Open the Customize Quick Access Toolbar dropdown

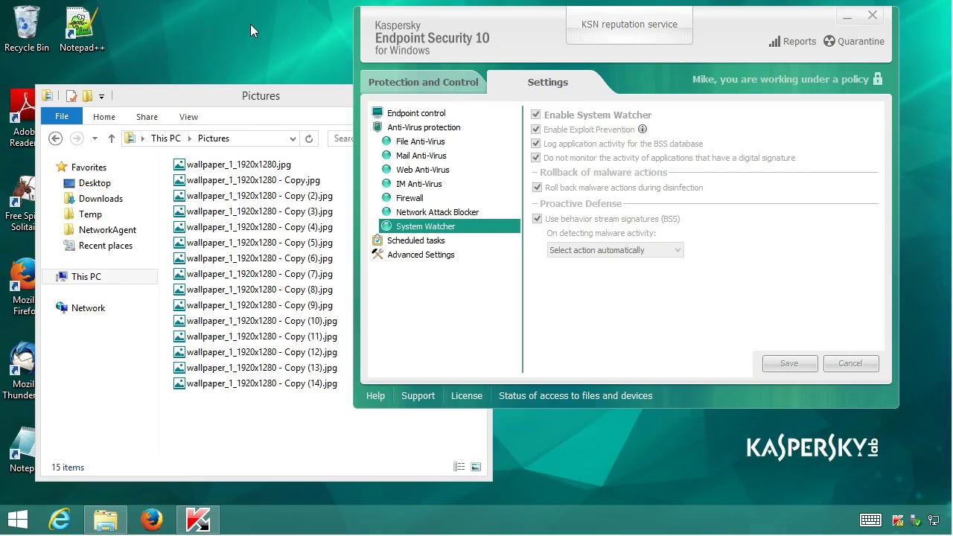click(101, 96)
